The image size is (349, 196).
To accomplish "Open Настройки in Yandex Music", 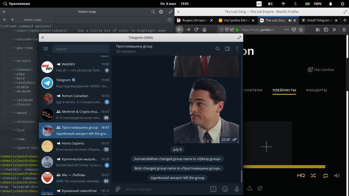I will (321, 70).
